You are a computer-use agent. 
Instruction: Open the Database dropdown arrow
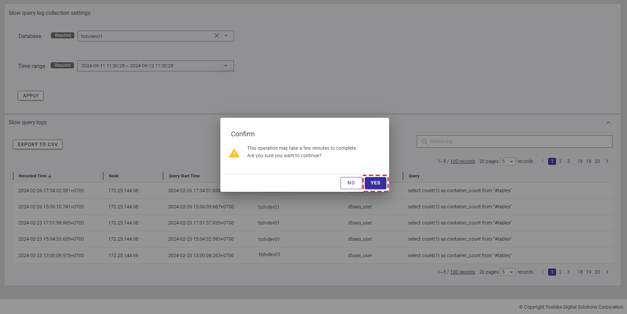coord(226,36)
